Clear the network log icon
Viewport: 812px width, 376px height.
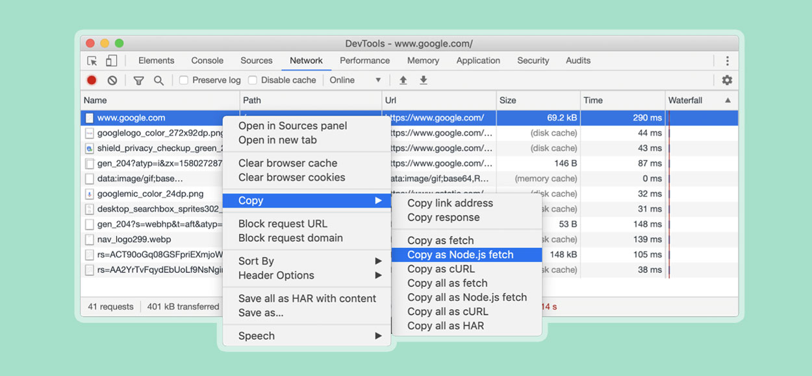tap(112, 80)
